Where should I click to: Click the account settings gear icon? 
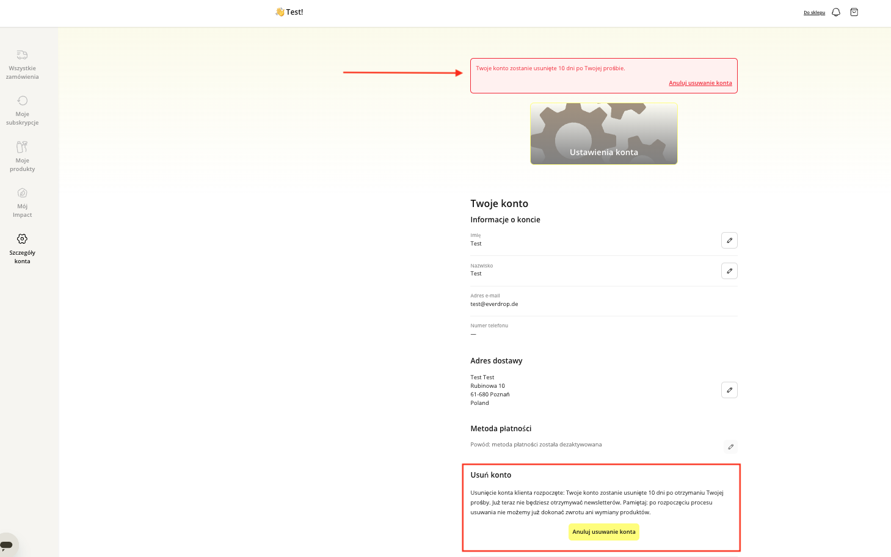click(x=23, y=239)
